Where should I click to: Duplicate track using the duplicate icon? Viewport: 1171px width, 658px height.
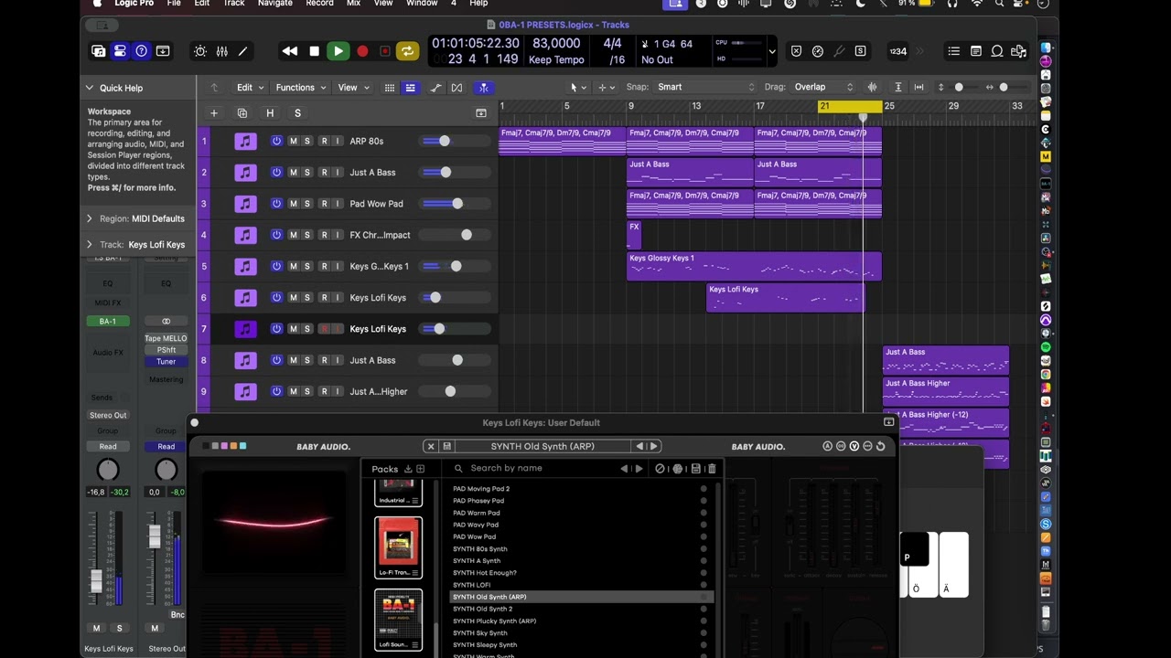click(242, 113)
